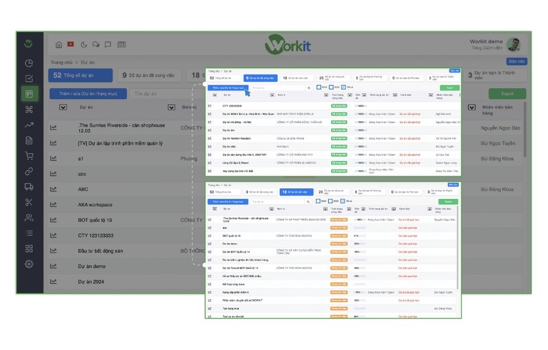Toggle dark mode with the moon icon

coord(83,43)
